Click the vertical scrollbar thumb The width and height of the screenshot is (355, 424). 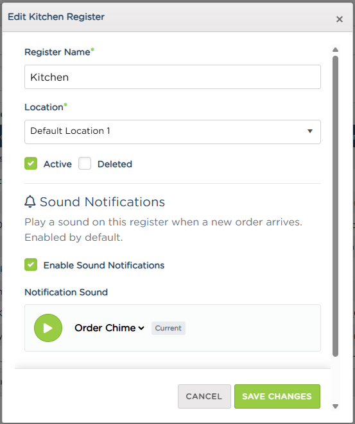[x=335, y=206]
